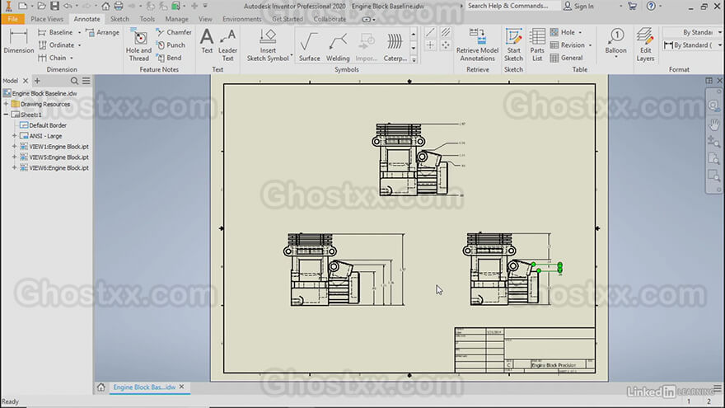725x408 pixels.
Task: Insert a General table
Action: tap(567, 58)
